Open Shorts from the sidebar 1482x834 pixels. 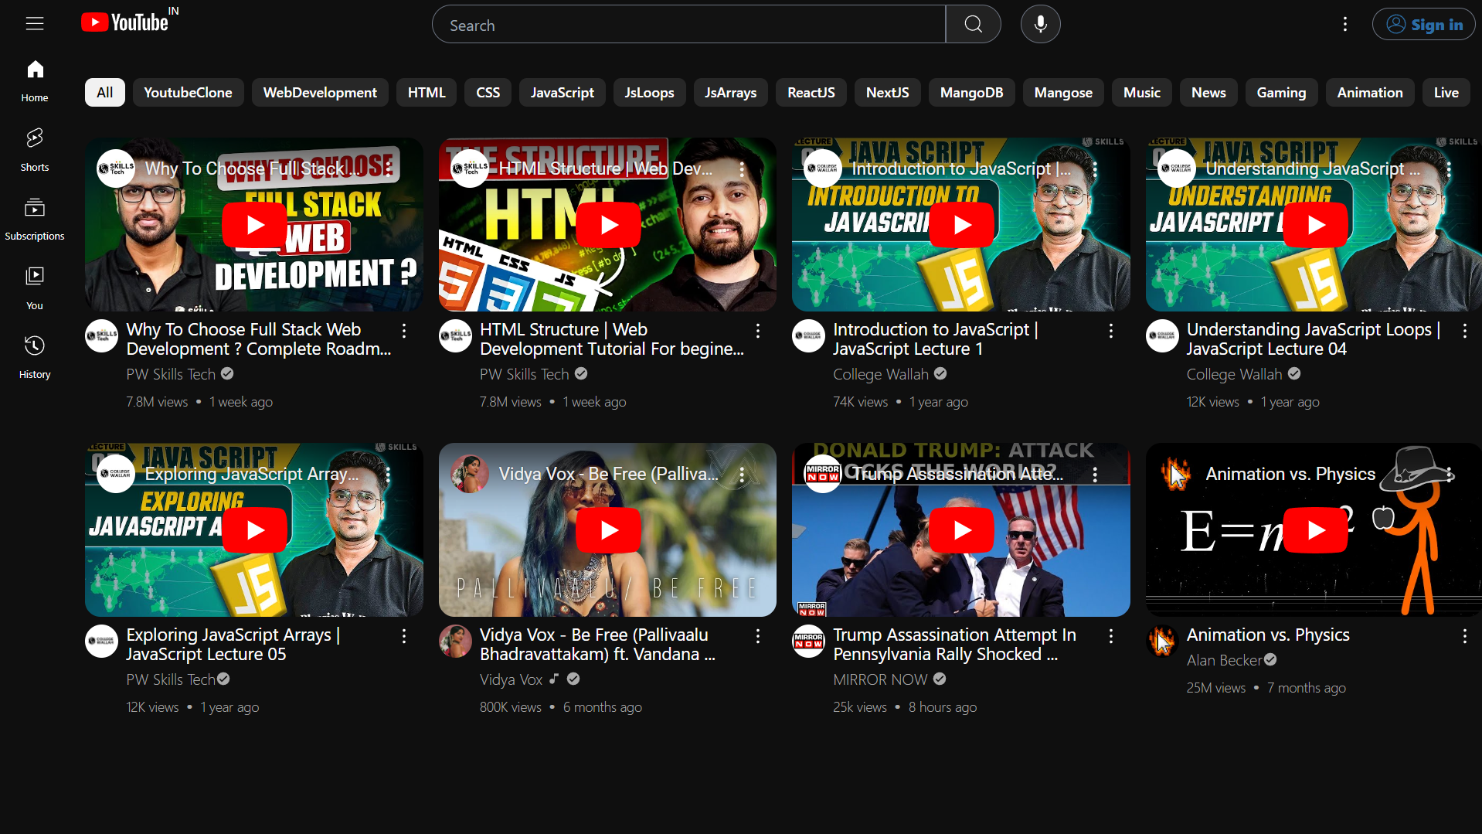[x=35, y=150]
